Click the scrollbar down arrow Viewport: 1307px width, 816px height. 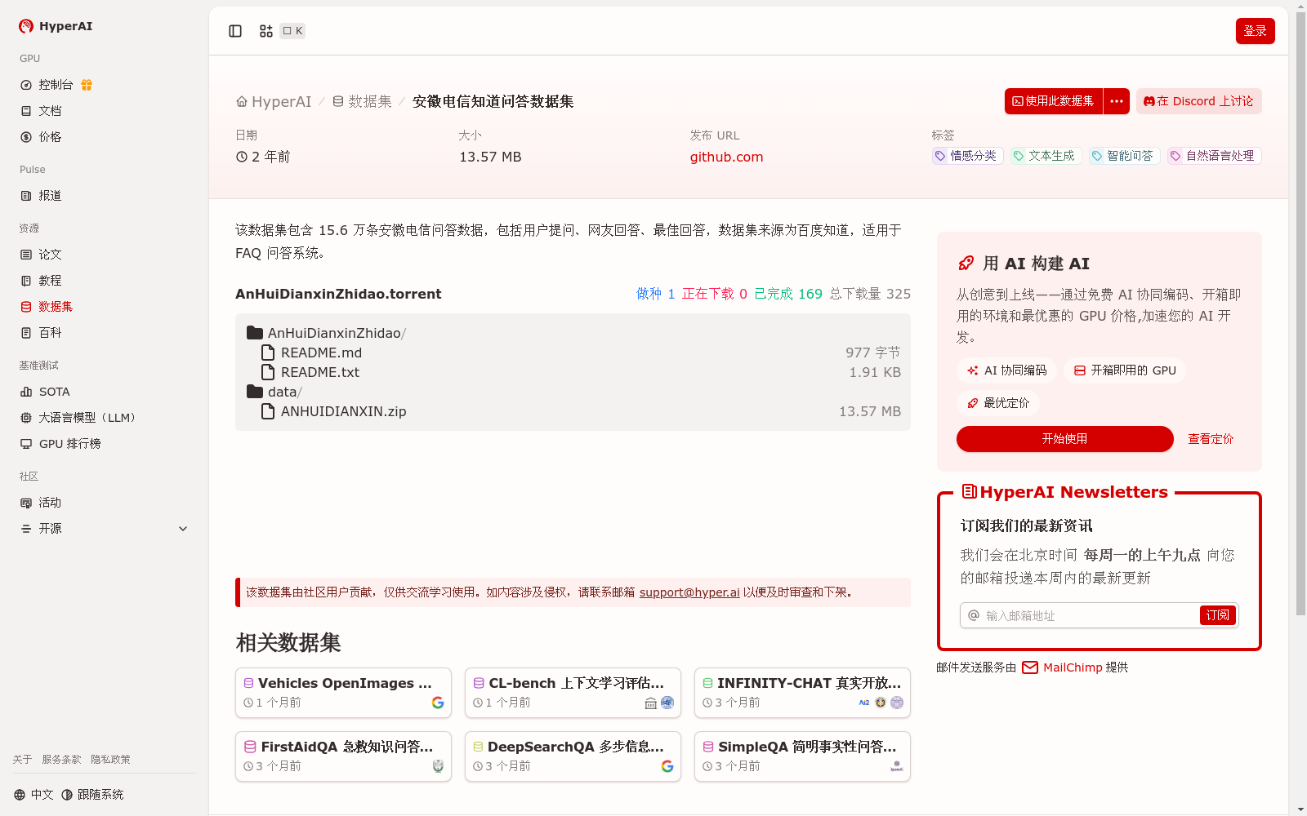coord(1300,809)
